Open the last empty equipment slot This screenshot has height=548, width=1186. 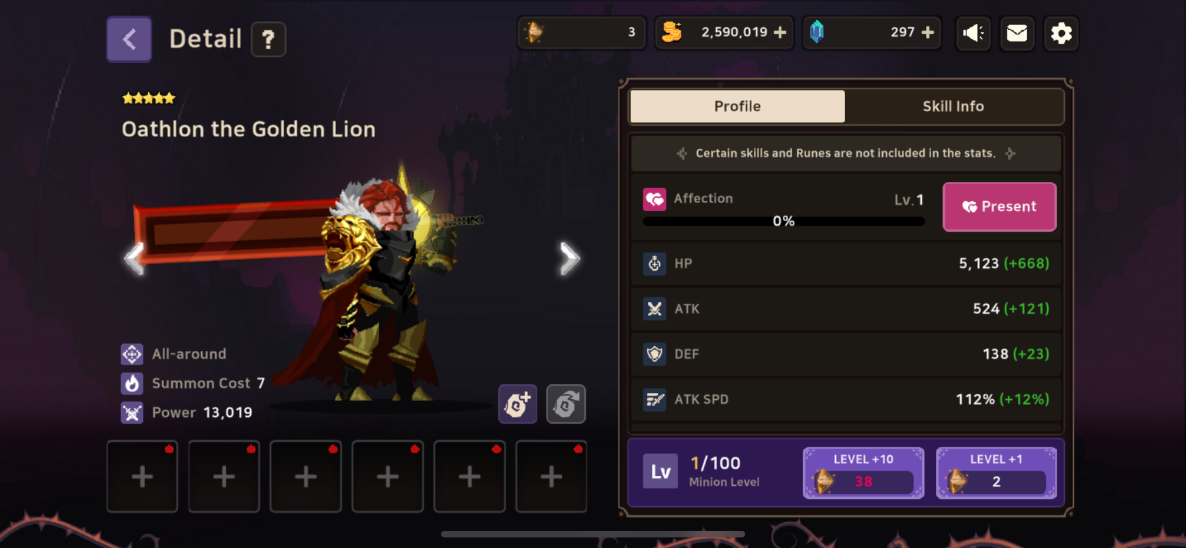[x=551, y=477]
